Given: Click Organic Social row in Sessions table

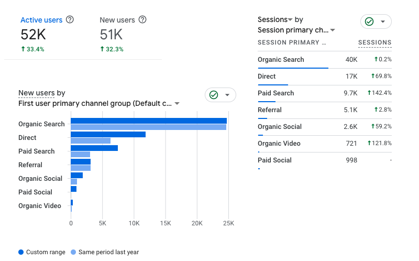Looking at the screenshot, I should click(x=325, y=127).
